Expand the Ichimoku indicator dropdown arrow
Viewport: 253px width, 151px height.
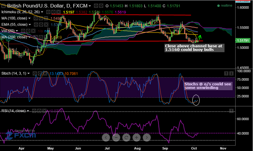tap(42, 12)
